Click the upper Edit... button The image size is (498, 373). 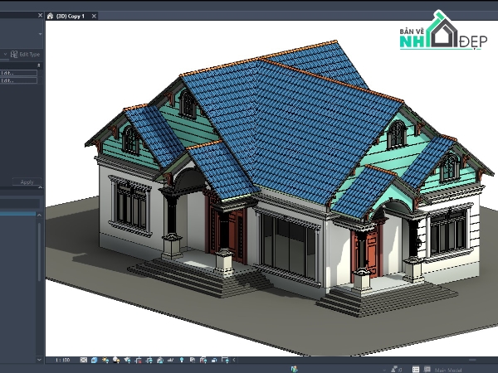[18, 73]
